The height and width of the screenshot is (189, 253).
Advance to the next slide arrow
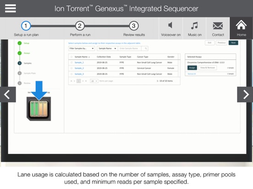245,94
